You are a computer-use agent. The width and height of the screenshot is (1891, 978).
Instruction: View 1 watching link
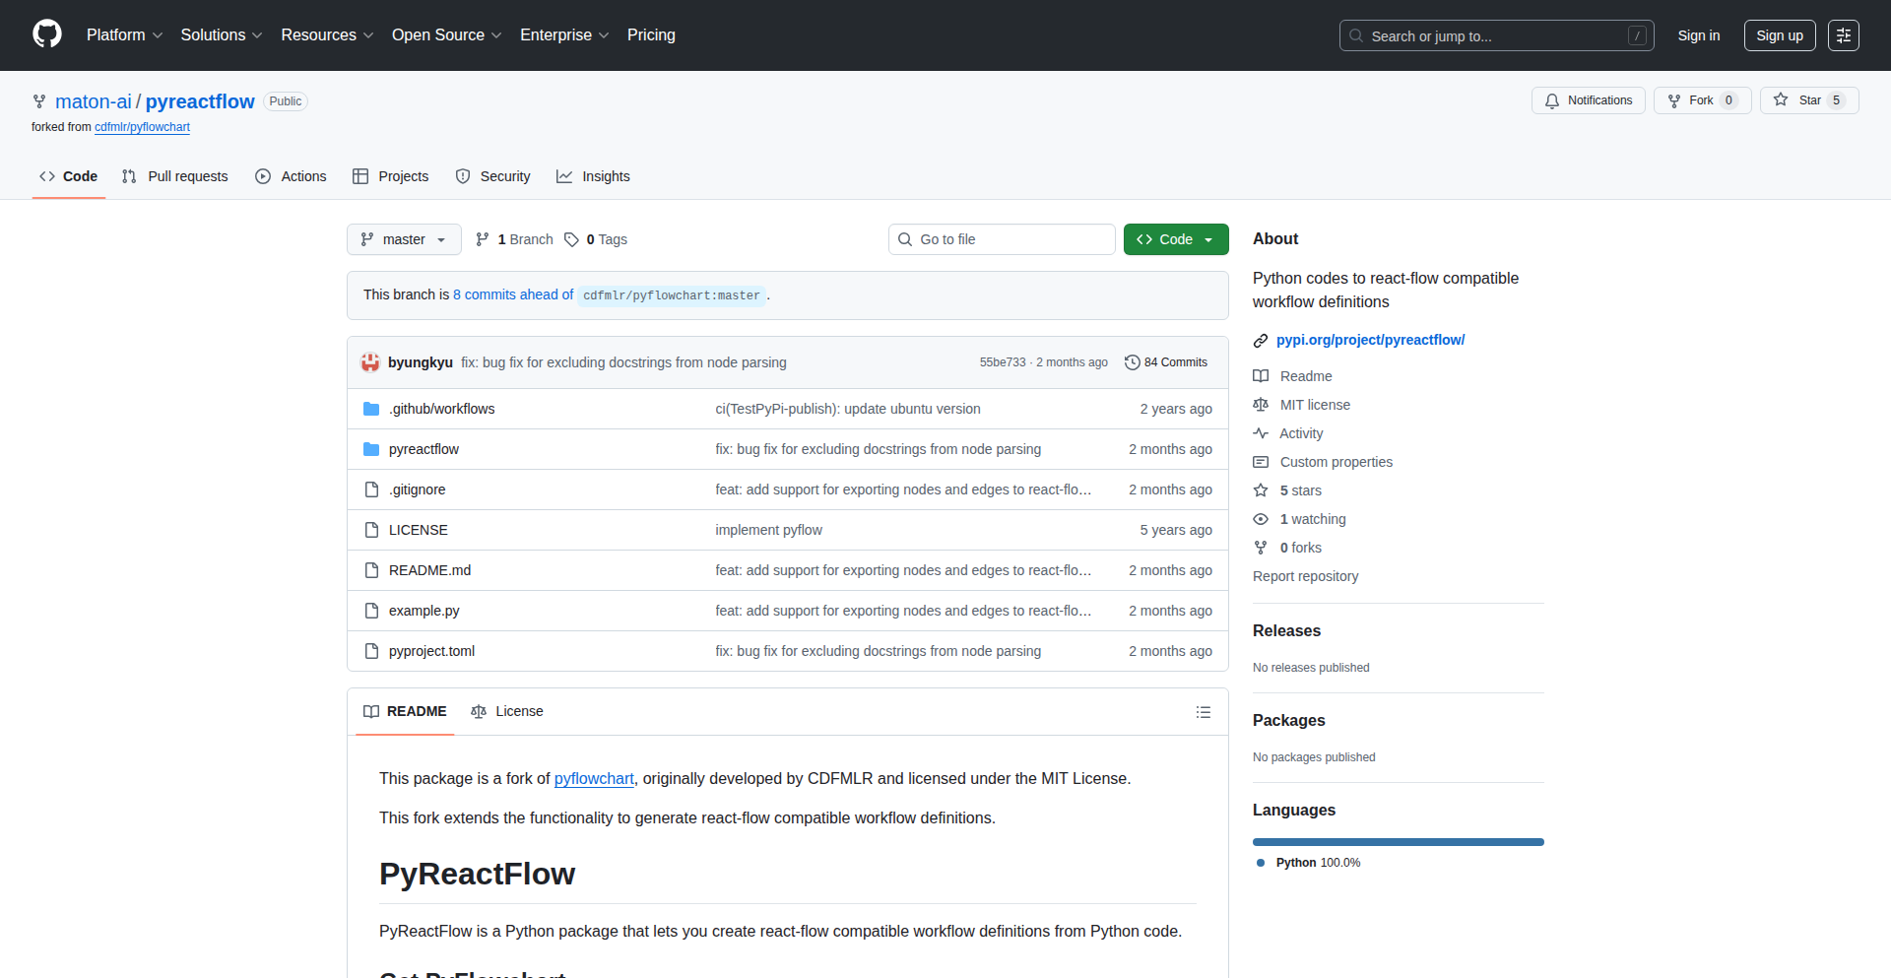click(x=1299, y=519)
